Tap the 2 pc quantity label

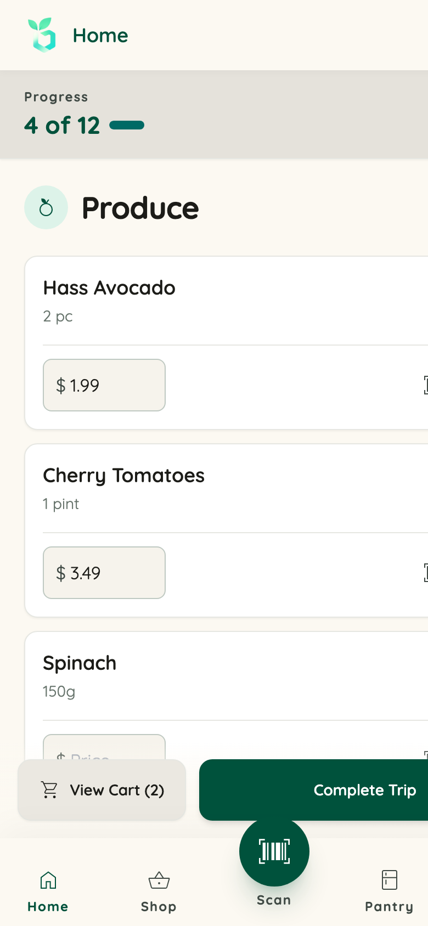(58, 317)
